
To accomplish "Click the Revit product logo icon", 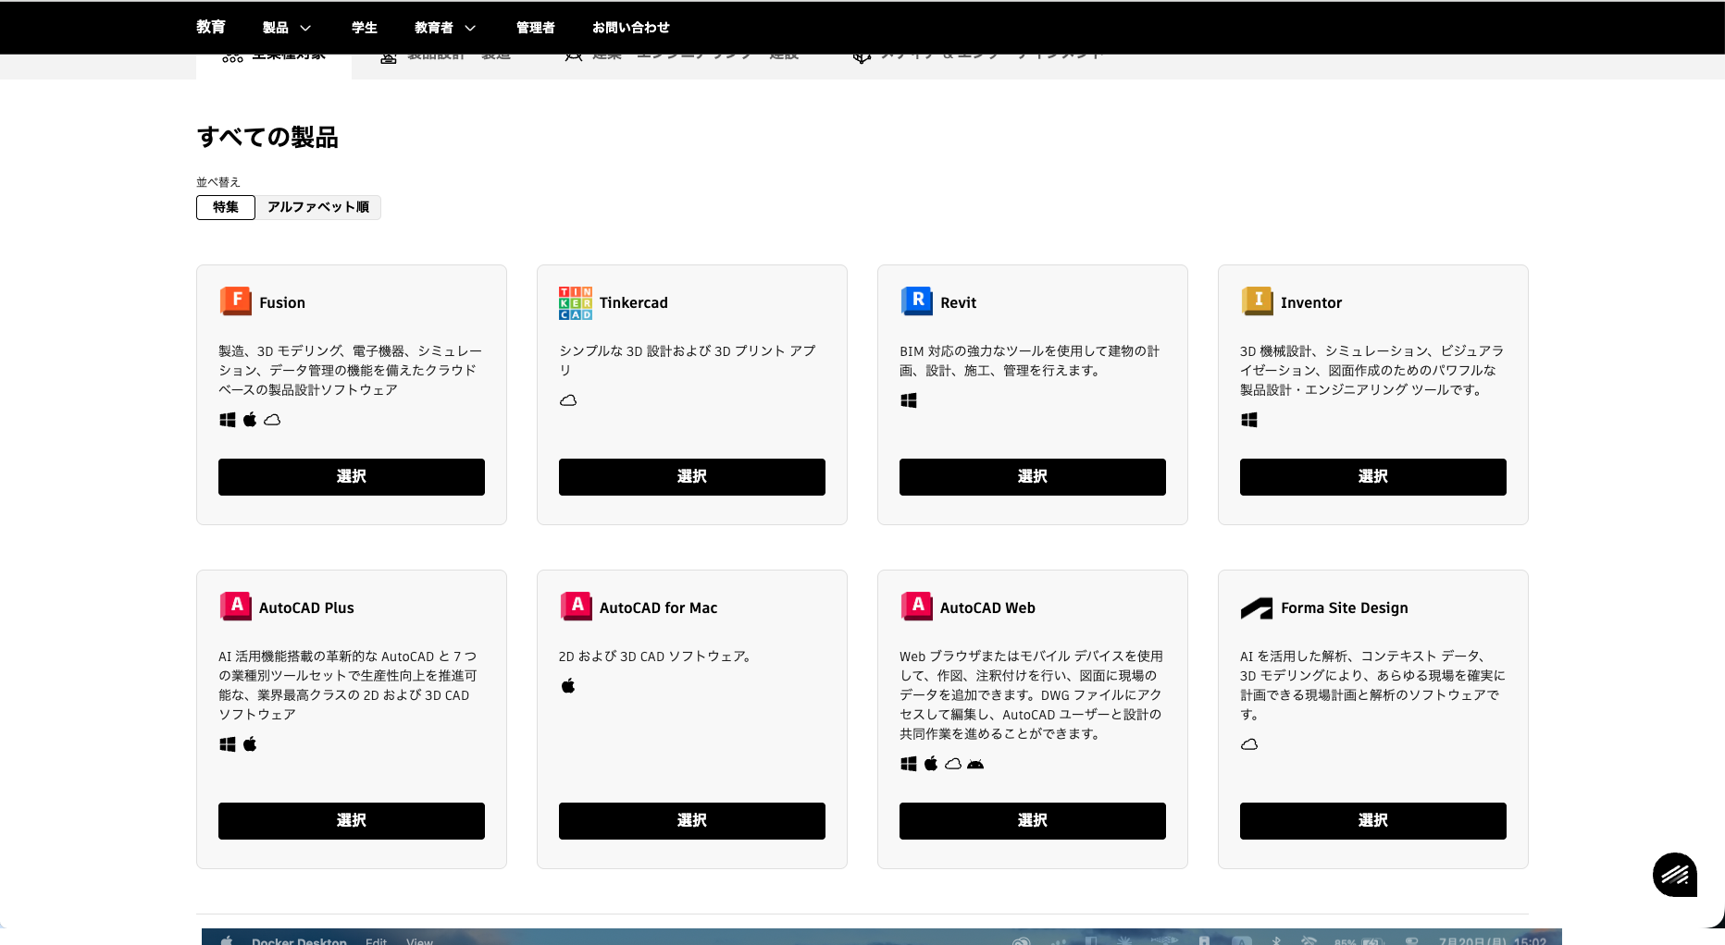I will point(916,301).
